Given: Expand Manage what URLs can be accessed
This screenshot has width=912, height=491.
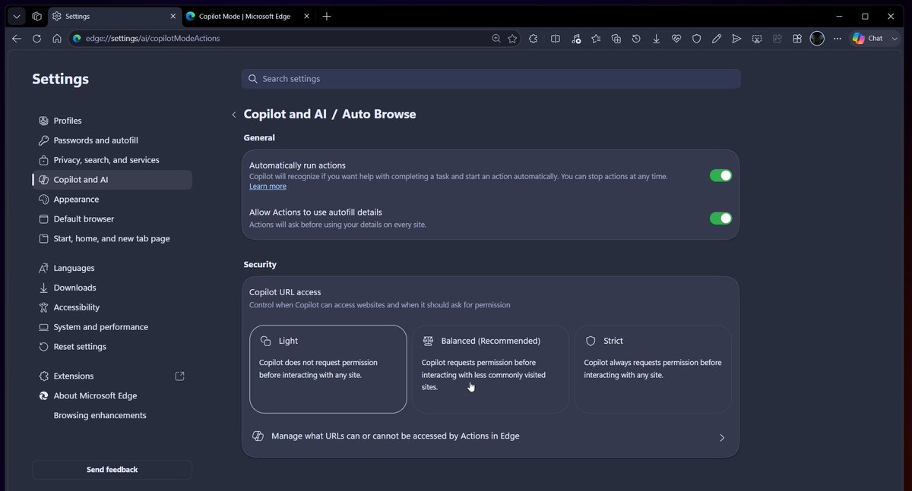Looking at the screenshot, I should point(490,436).
